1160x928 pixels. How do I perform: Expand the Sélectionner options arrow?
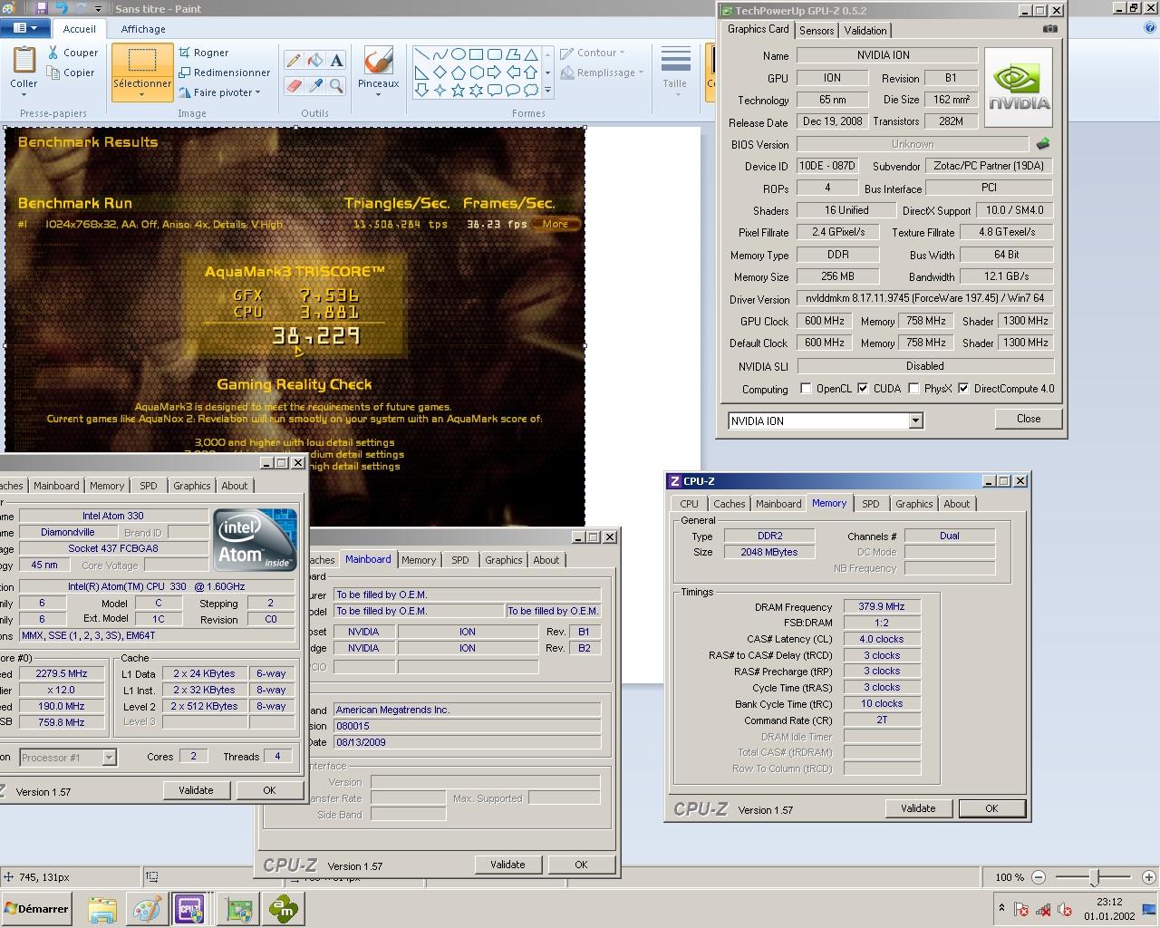(141, 94)
